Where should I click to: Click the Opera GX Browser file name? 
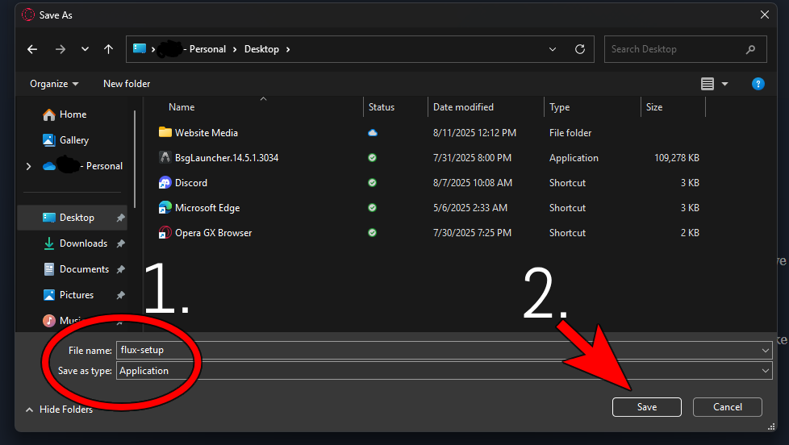point(213,233)
